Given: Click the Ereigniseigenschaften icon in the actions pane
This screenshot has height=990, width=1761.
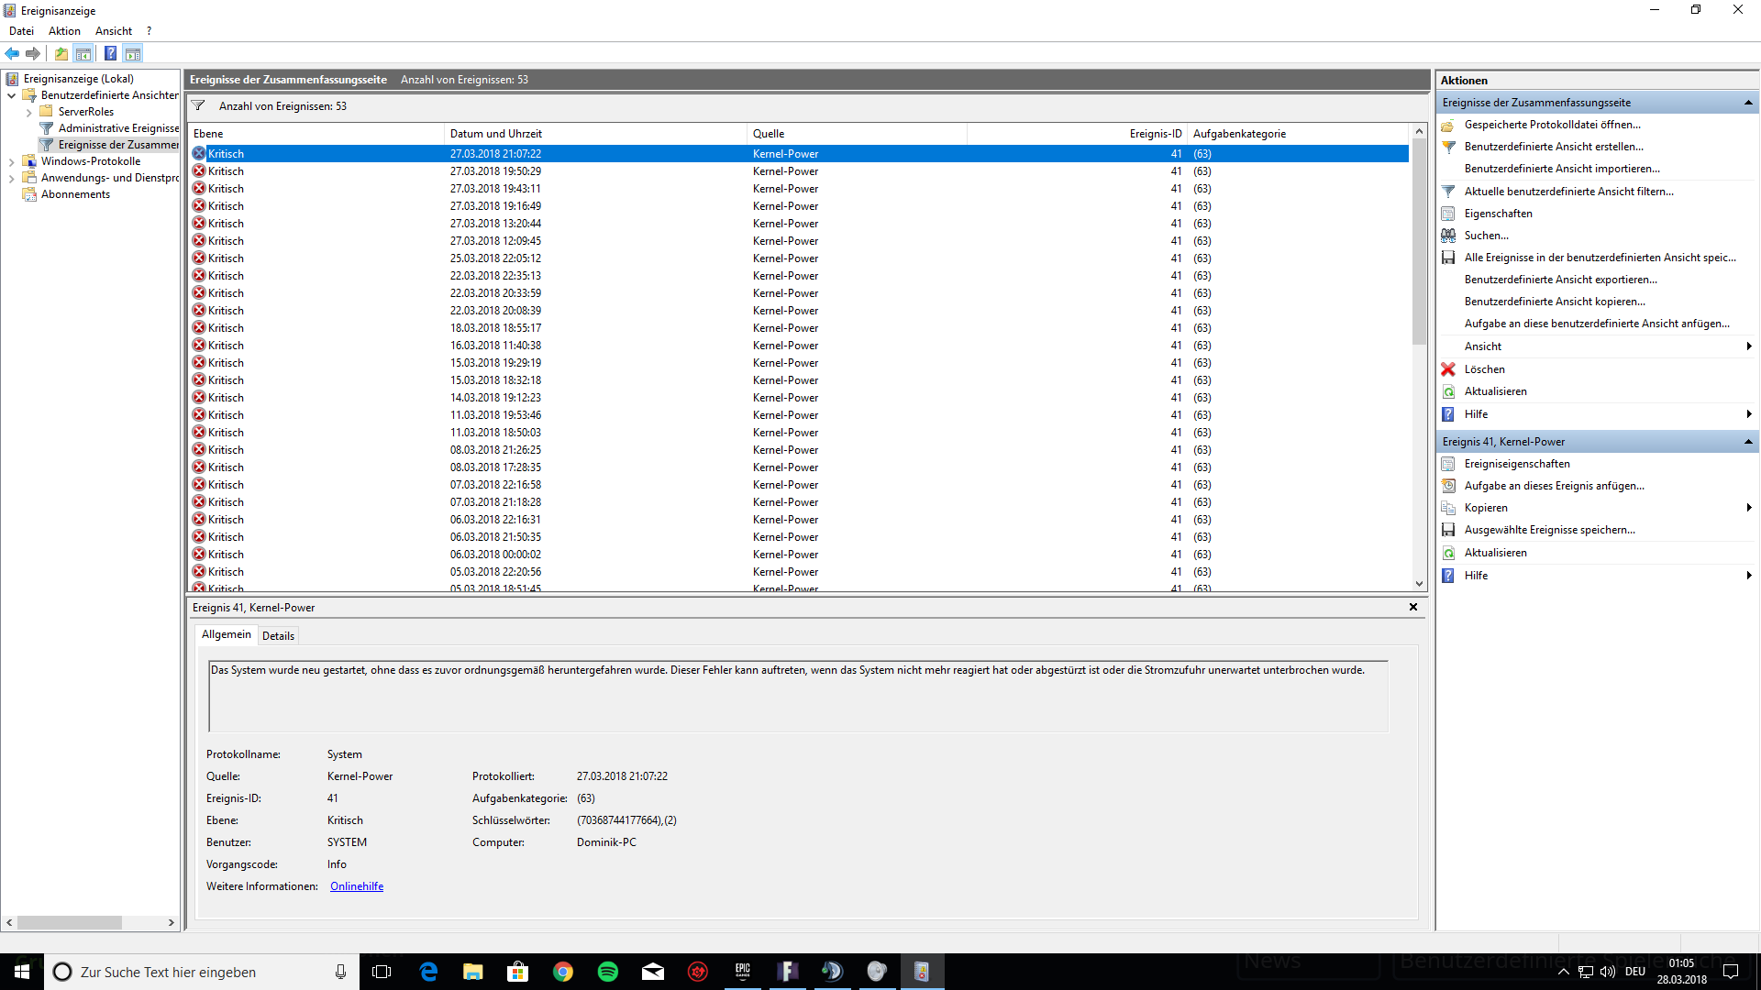Looking at the screenshot, I should 1448,464.
